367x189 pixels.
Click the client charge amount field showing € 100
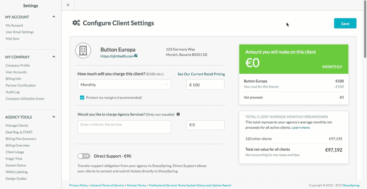pyautogui.click(x=205, y=85)
